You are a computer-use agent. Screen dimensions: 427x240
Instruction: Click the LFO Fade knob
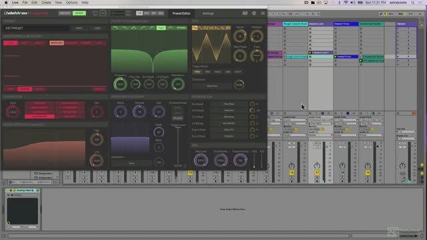point(256,56)
